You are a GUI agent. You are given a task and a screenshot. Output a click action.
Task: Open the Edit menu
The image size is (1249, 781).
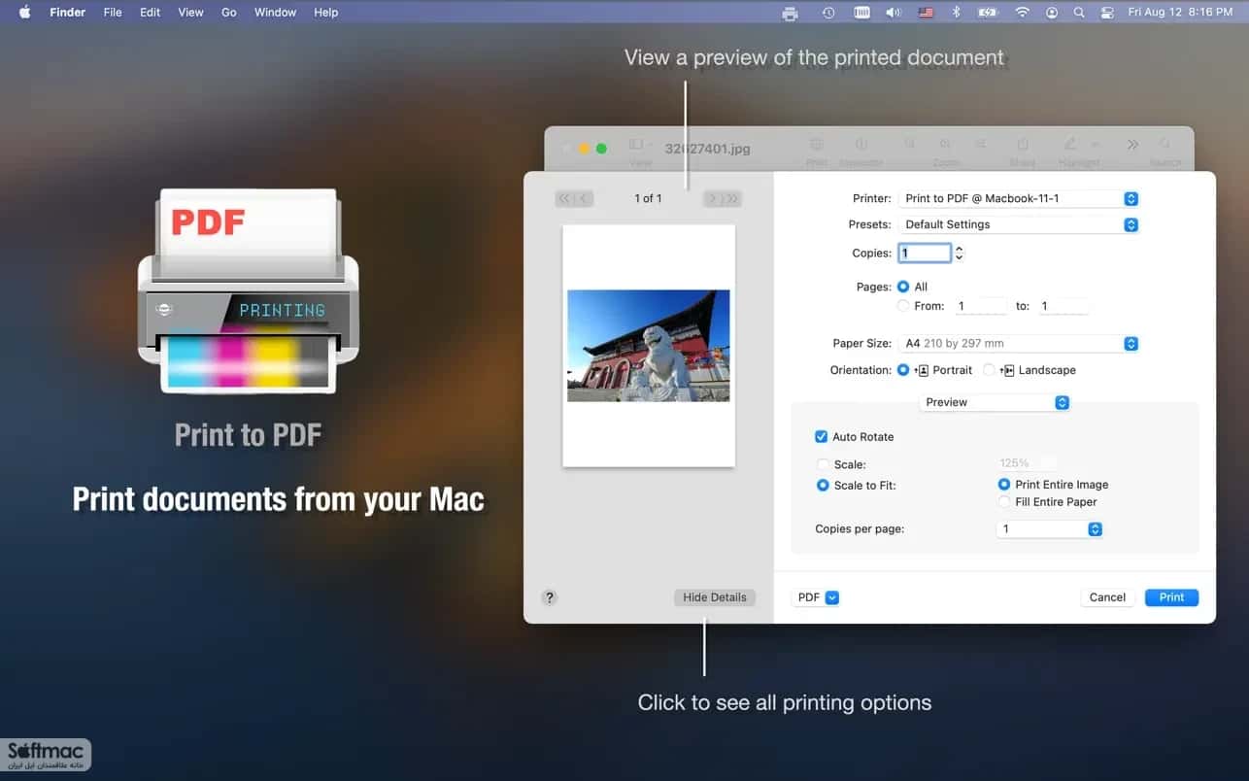point(150,13)
